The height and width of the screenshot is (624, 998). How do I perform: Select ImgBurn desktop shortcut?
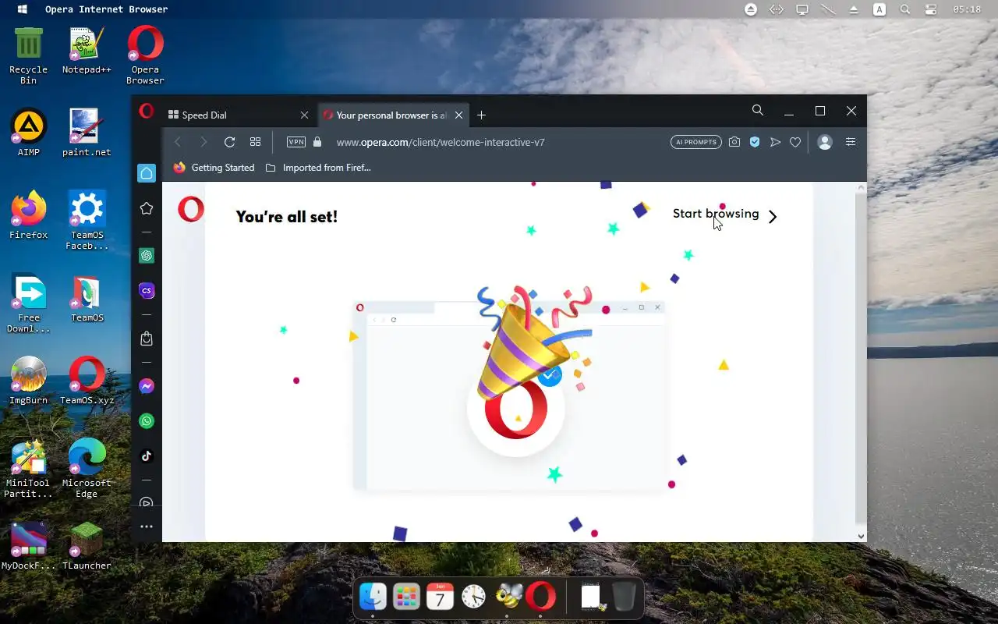click(29, 381)
